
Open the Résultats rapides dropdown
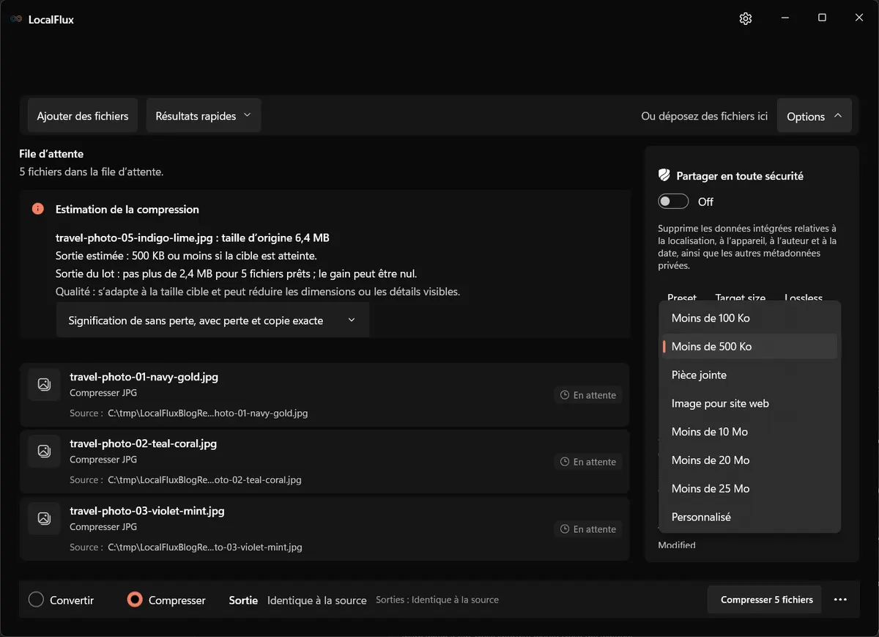[204, 116]
